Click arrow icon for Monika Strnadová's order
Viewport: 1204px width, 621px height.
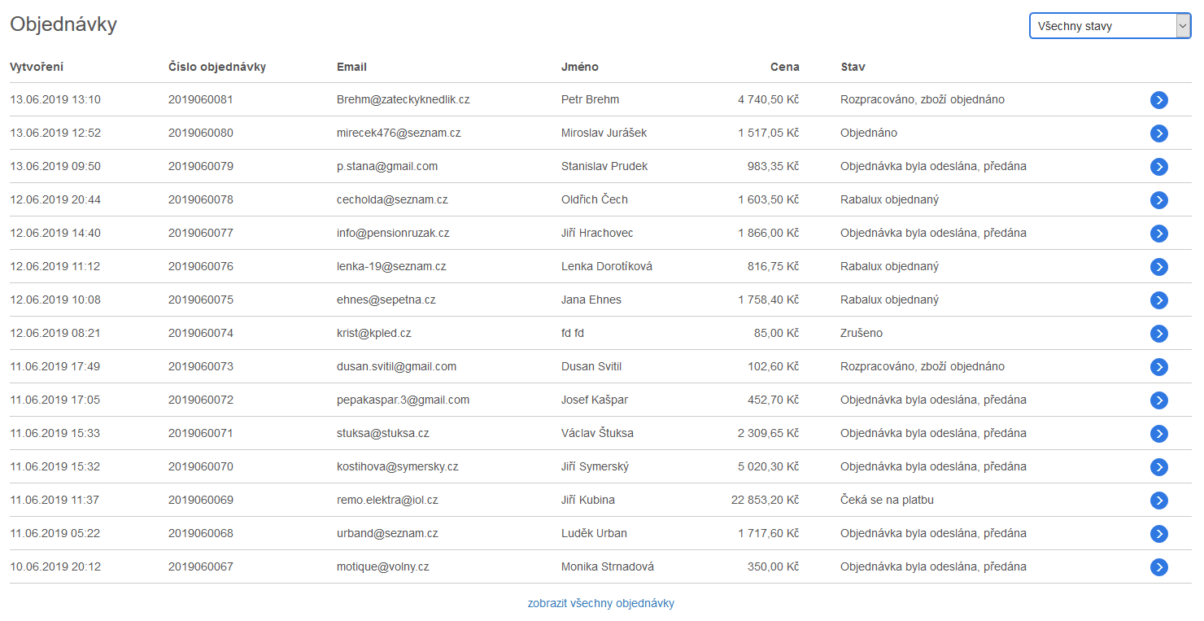click(1158, 567)
